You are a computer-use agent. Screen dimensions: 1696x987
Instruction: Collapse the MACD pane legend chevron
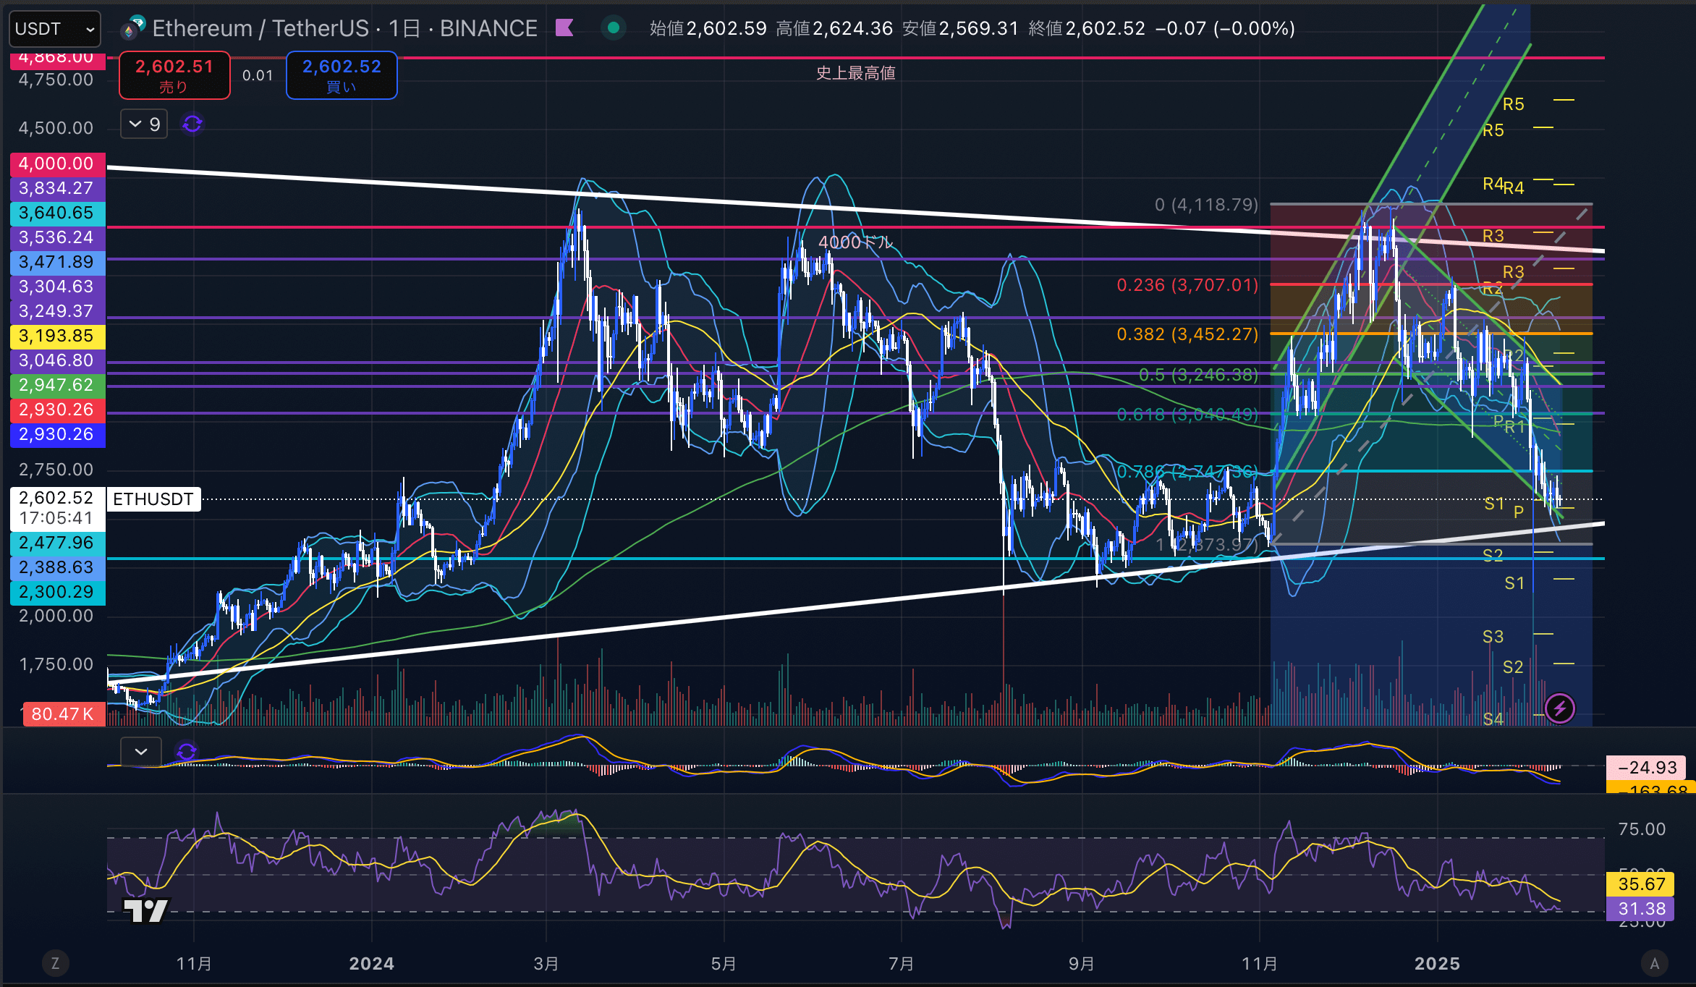click(x=141, y=752)
